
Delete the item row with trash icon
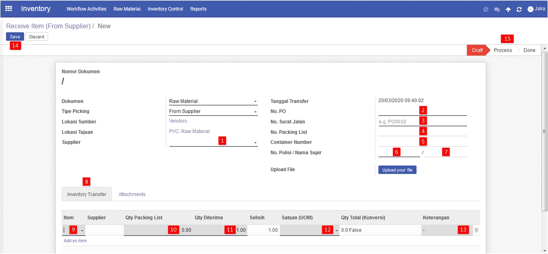click(477, 230)
